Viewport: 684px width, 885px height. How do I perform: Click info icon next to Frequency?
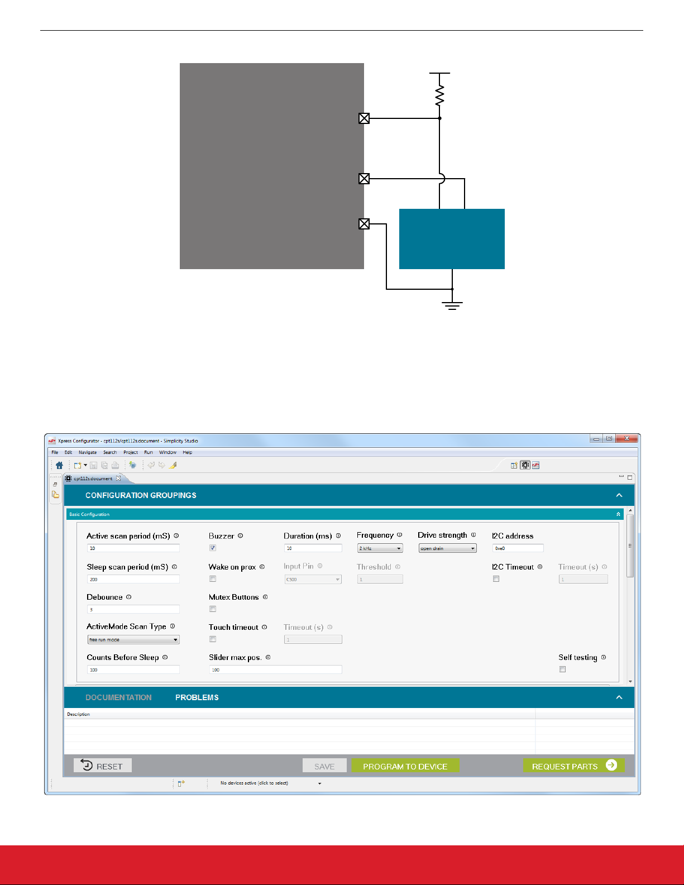click(x=400, y=535)
